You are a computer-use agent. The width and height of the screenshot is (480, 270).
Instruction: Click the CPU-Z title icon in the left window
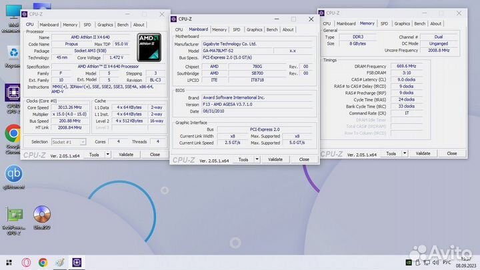click(x=25, y=14)
